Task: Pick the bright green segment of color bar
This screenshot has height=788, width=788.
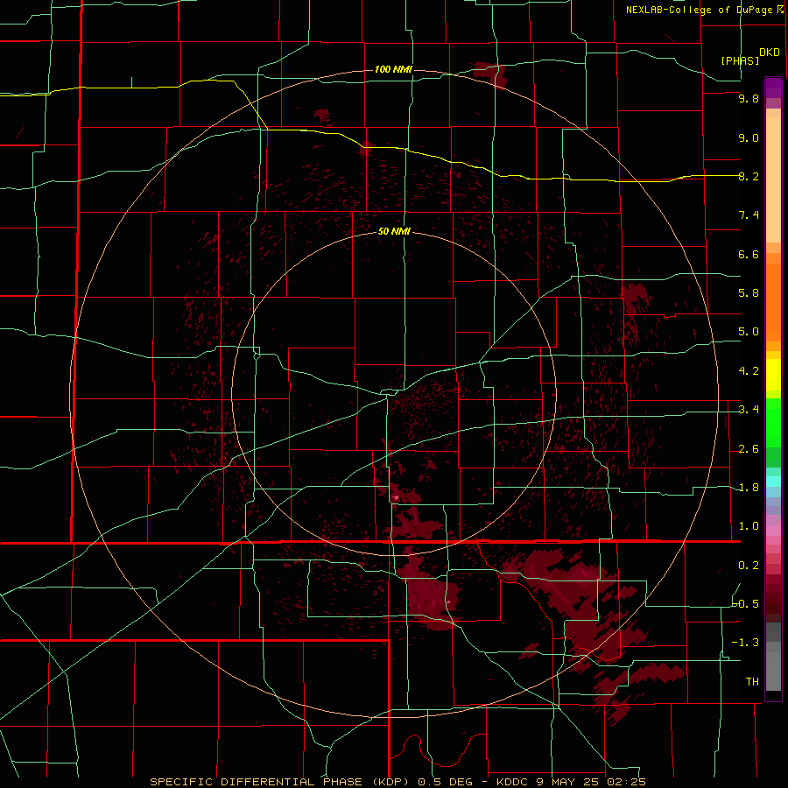Action: 773,423
